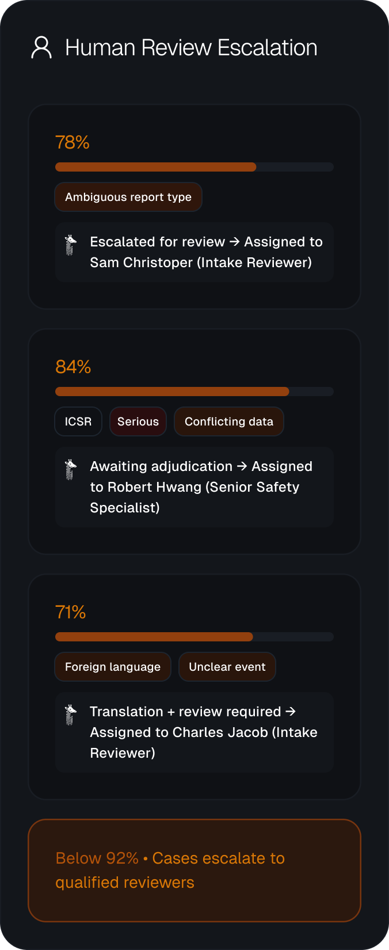Select the ICSR tag

tap(78, 421)
